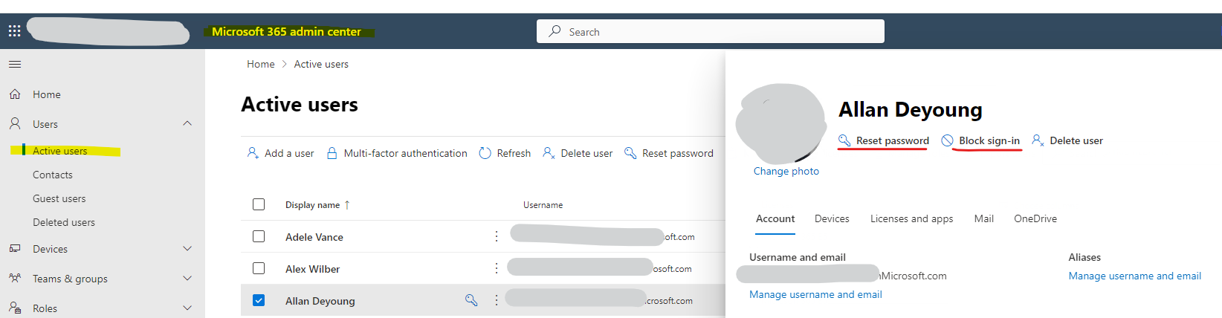Click Allan Deyoung's profile photo

(781, 123)
